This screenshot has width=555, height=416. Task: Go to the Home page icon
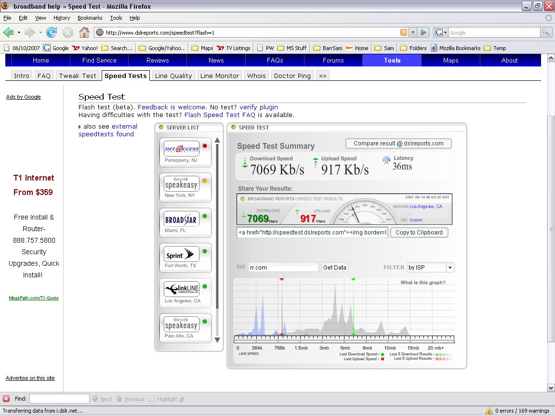pyautogui.click(x=84, y=33)
